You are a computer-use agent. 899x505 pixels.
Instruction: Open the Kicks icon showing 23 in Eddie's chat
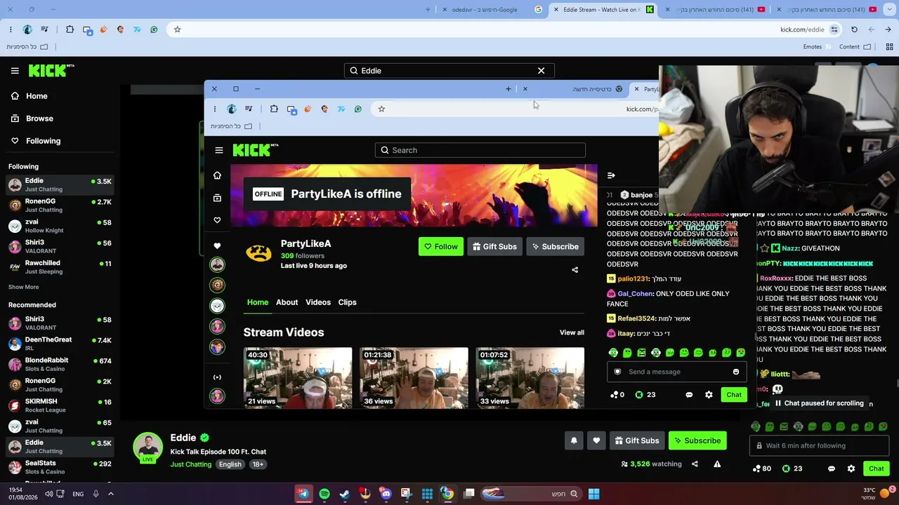(x=792, y=469)
